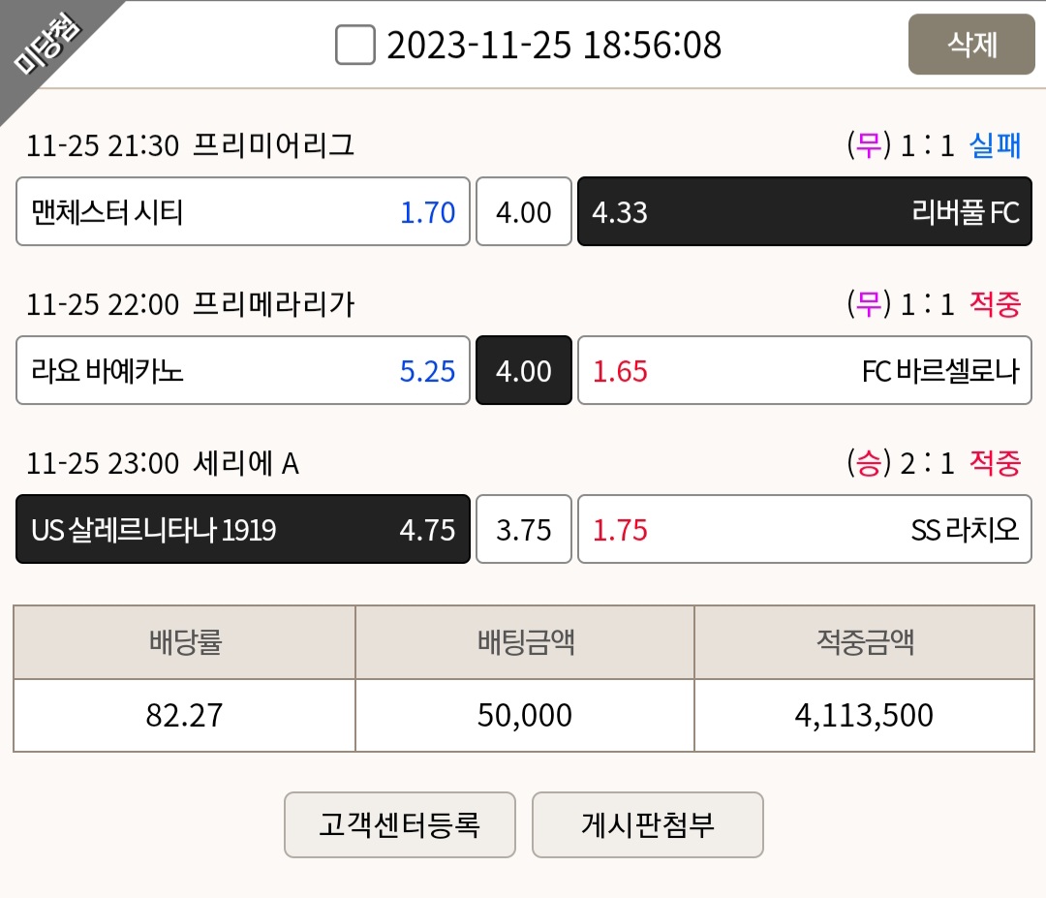Select US 살레르니타나 1919 4.75 box
The image size is (1046, 898).
point(243,529)
